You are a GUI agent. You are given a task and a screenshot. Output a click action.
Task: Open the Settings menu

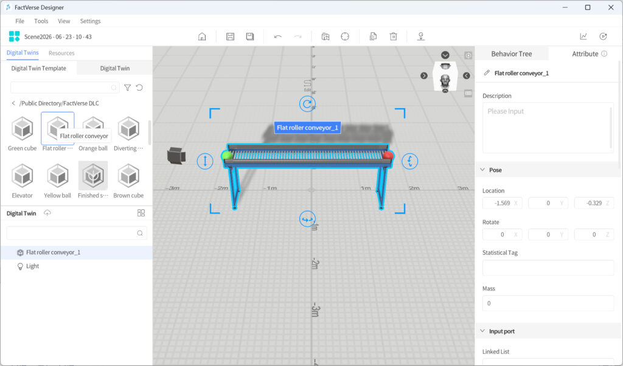click(90, 21)
